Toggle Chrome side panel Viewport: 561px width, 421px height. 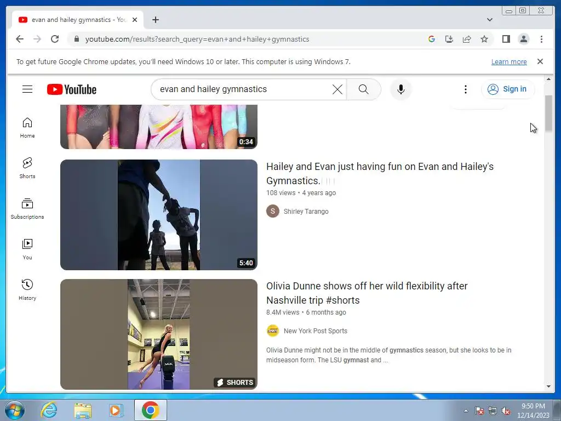[506, 39]
